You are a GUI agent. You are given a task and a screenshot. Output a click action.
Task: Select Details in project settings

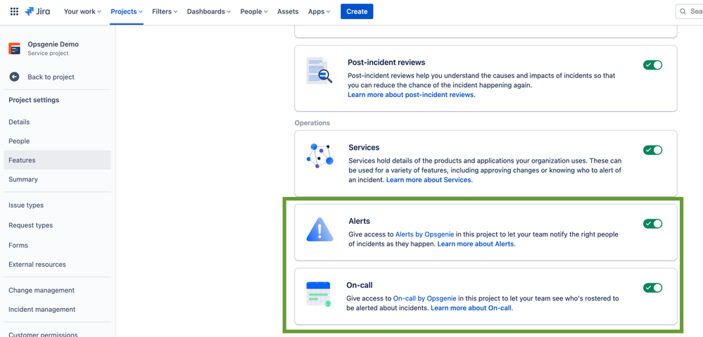58,122
